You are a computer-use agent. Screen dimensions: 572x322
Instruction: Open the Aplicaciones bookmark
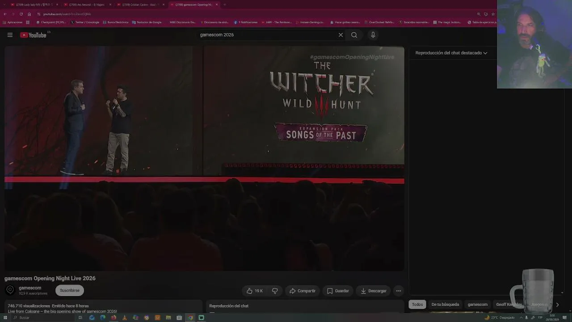13,22
